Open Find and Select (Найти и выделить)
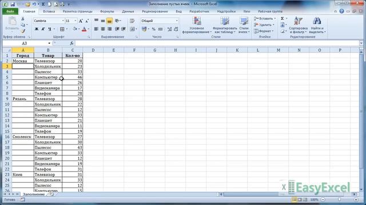This screenshot has width=366, height=205. point(317,25)
